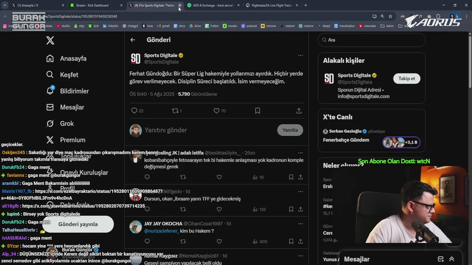The image size is (472, 265).
Task: Open Anasayfa home in sidebar
Action: (x=66, y=59)
